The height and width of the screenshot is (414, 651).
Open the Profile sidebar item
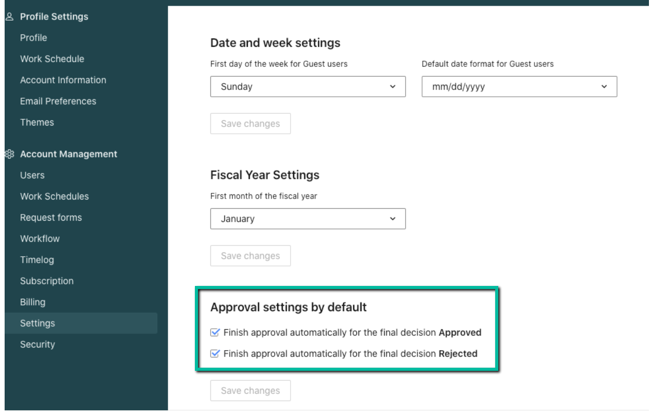tap(33, 38)
